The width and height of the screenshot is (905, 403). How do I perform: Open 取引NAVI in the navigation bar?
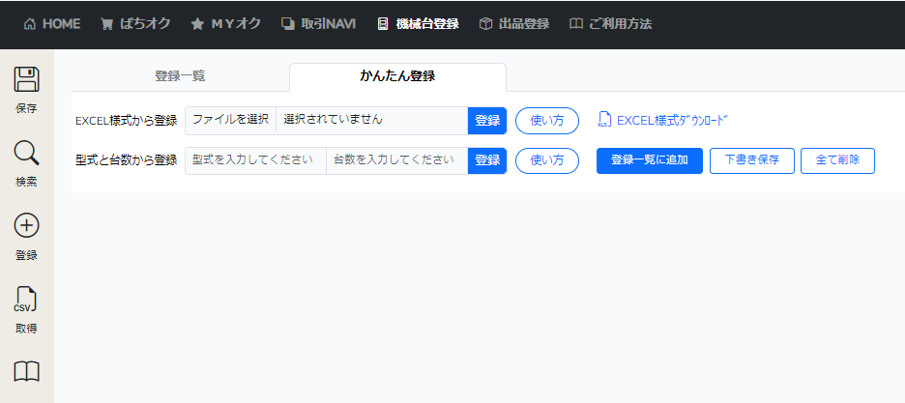(x=319, y=24)
